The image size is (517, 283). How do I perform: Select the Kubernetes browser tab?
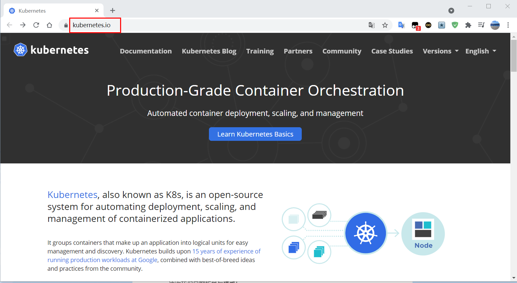coord(53,11)
